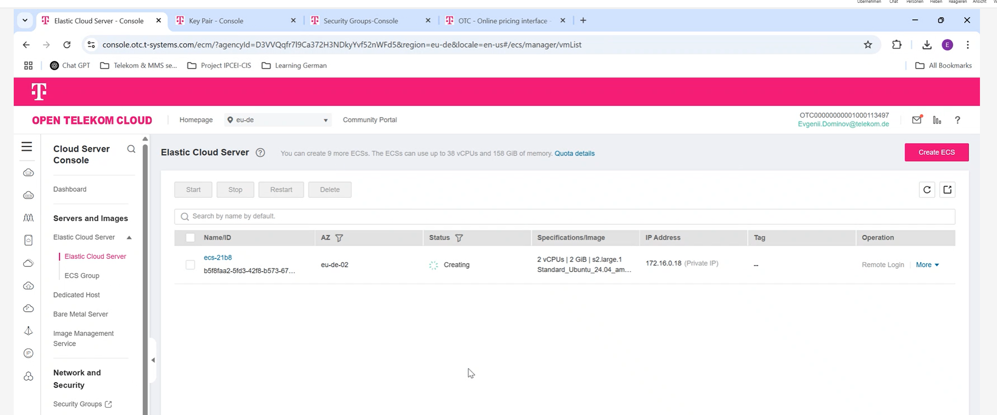The image size is (997, 415).
Task: Open the IP service icon in left rail
Action: 28,353
